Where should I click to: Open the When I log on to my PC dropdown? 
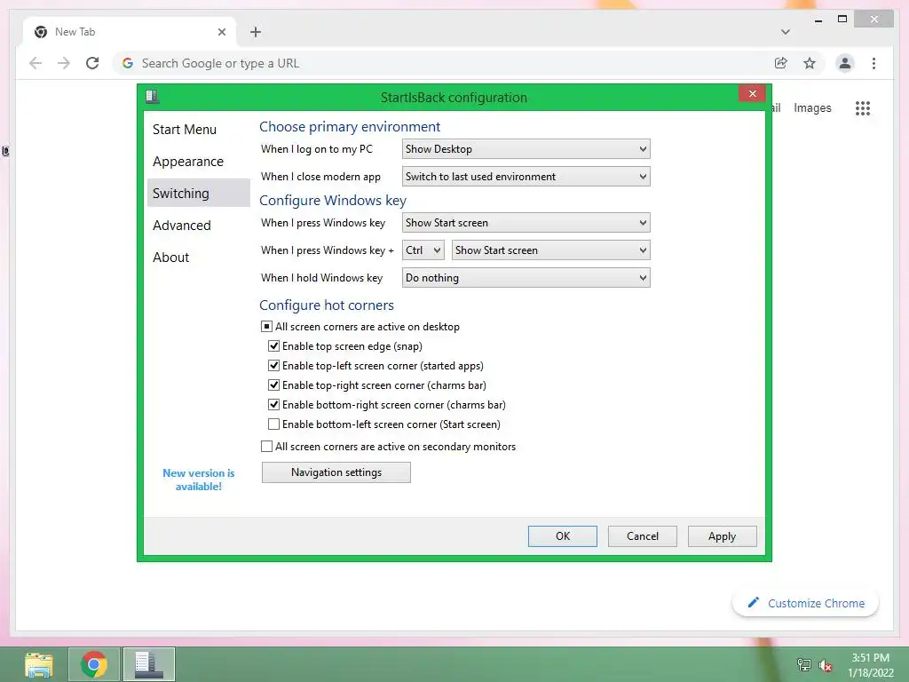pyautogui.click(x=526, y=149)
